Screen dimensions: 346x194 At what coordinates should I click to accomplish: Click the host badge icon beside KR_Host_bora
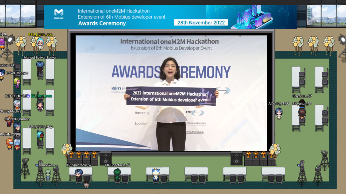click(28, 96)
